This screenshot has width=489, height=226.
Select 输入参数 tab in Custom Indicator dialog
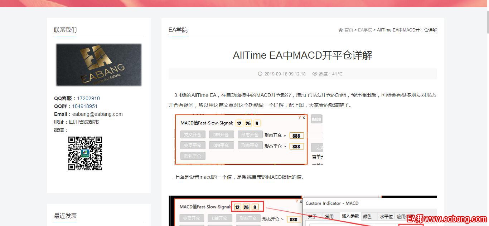point(350,216)
